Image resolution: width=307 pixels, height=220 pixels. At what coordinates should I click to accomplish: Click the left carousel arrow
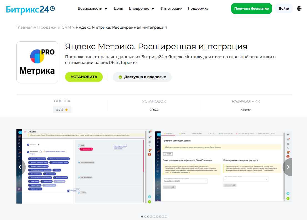pos(20,167)
